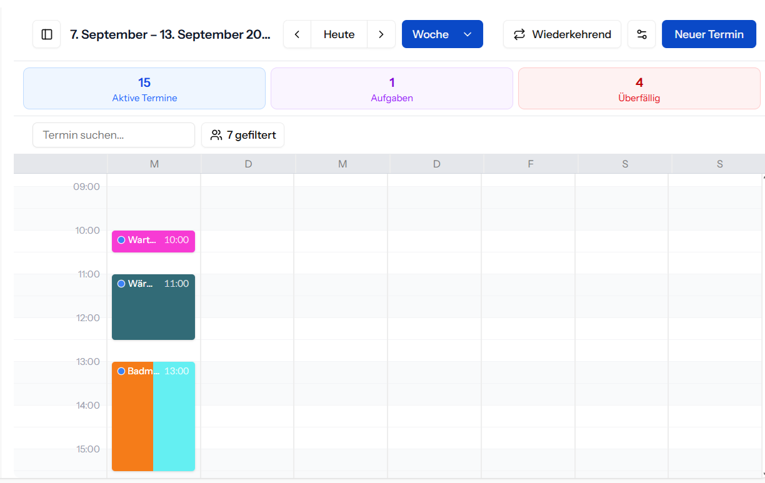Image resolution: width=765 pixels, height=483 pixels.
Task: Toggle status circle on the 11:00 appointment
Action: coord(121,284)
